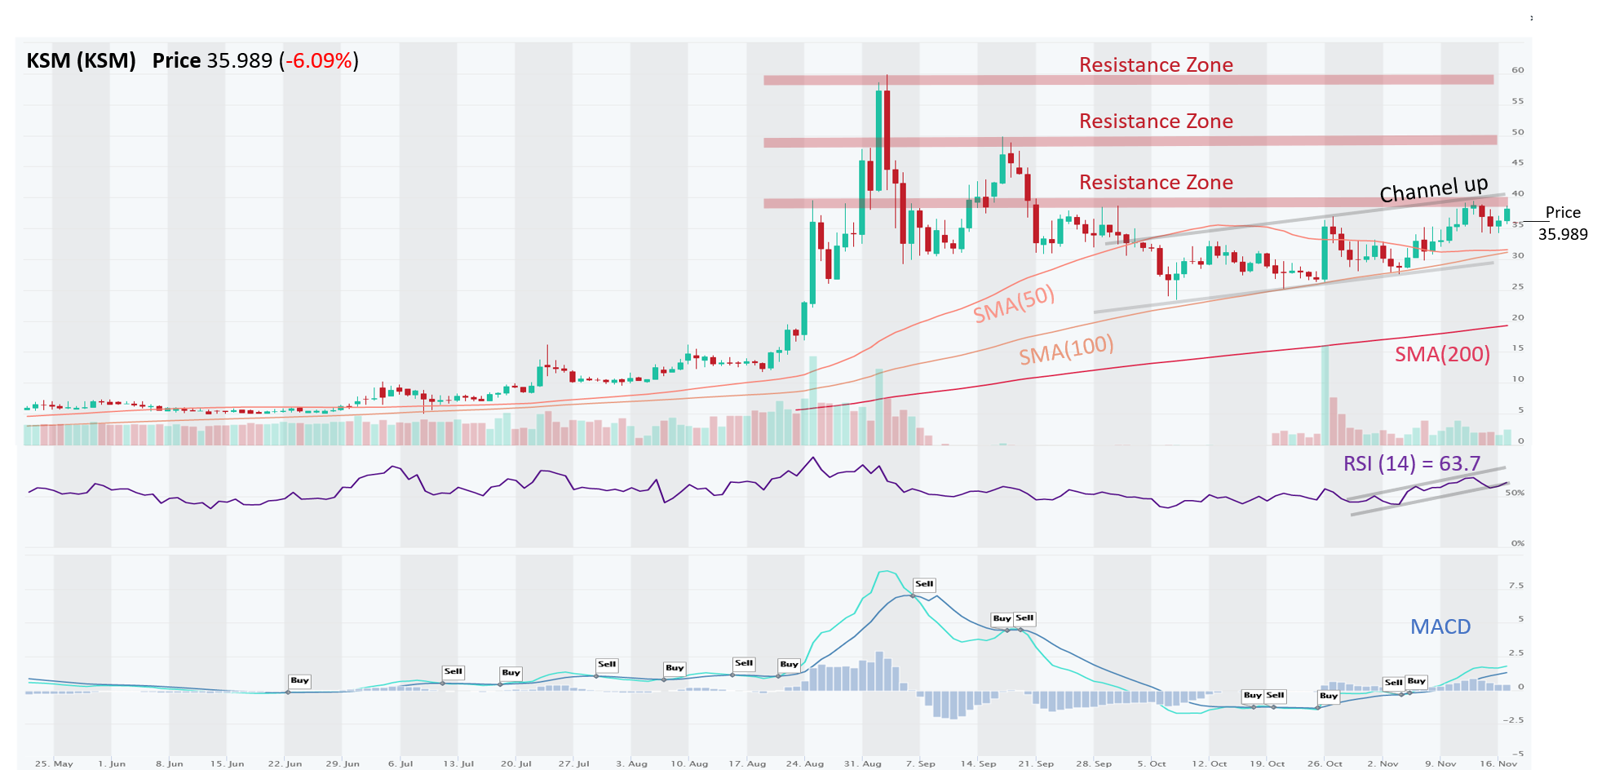Click the 1. Jun date label
This screenshot has height=770, width=1606.
click(112, 763)
